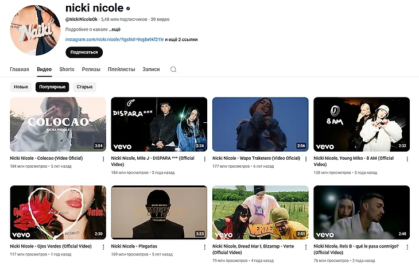Open three-dot menu for 8 AM video
This screenshot has width=419, height=267.
pos(408,159)
